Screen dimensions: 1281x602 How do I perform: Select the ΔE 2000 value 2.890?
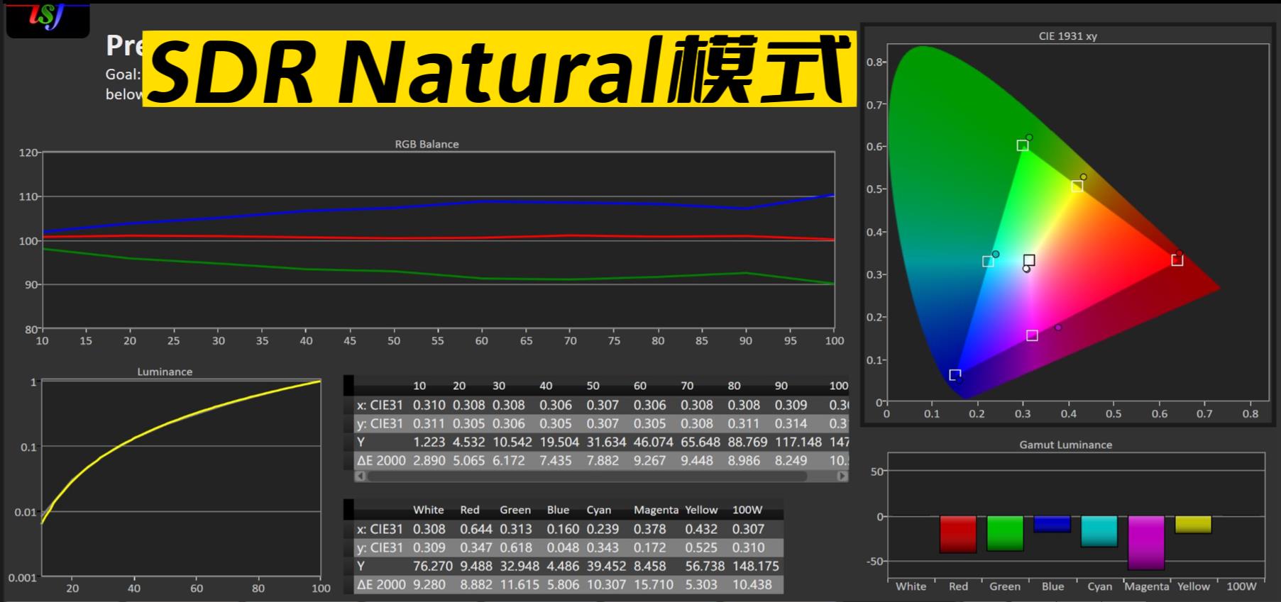point(429,460)
